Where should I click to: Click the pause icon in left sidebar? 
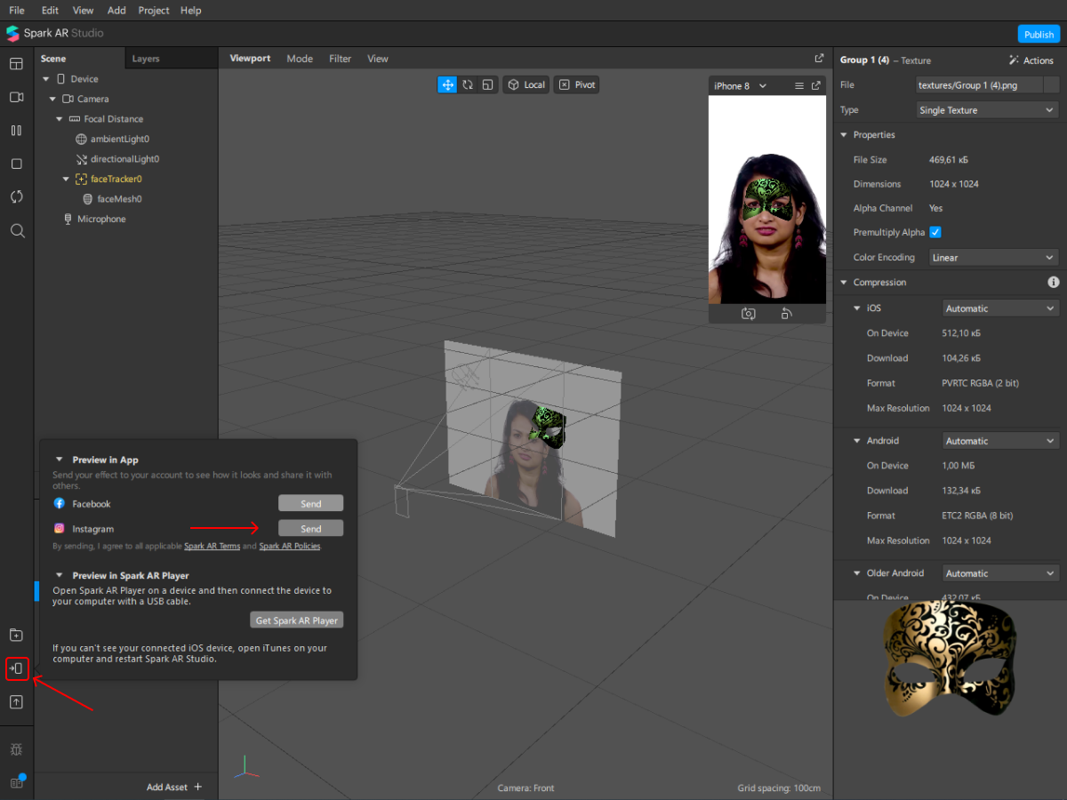click(x=16, y=131)
